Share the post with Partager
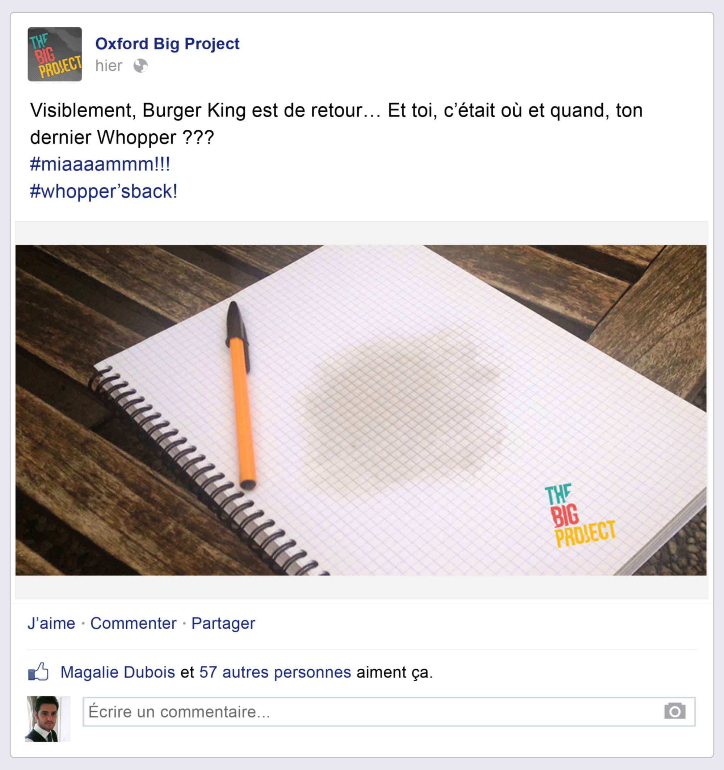Image resolution: width=724 pixels, height=770 pixels. 223,623
